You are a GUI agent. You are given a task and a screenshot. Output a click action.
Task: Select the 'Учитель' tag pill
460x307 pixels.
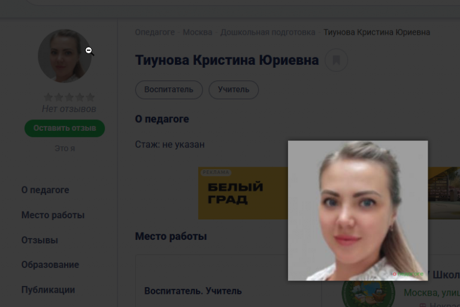(x=234, y=89)
